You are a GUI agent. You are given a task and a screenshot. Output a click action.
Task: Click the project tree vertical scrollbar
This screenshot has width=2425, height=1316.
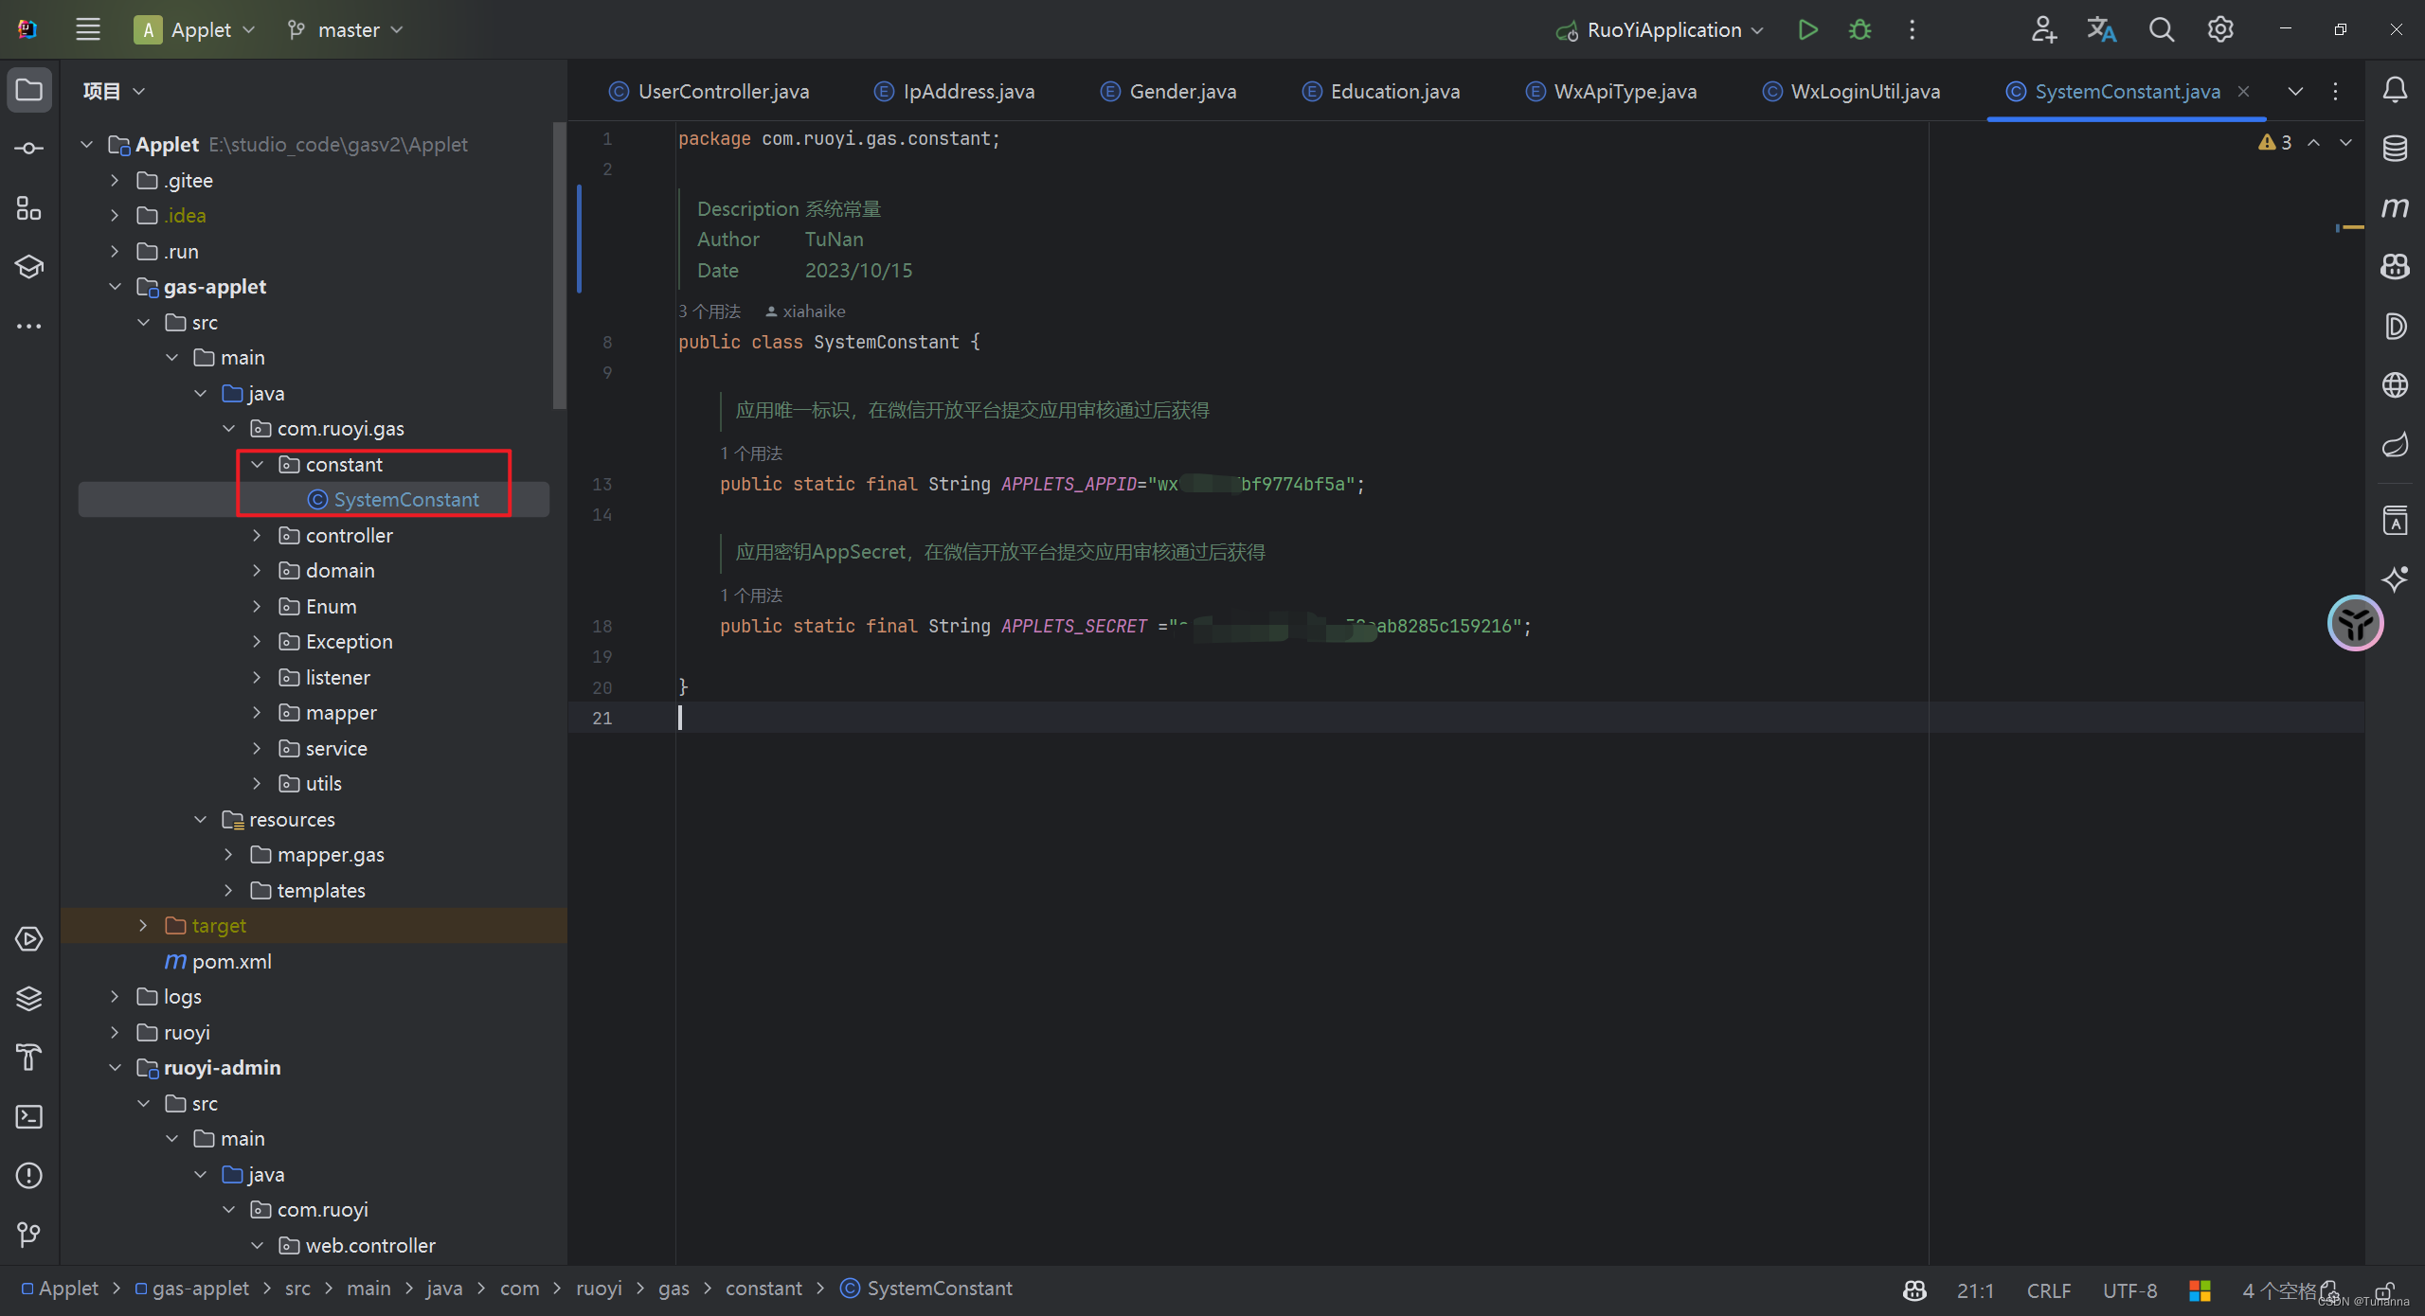pyautogui.click(x=559, y=265)
